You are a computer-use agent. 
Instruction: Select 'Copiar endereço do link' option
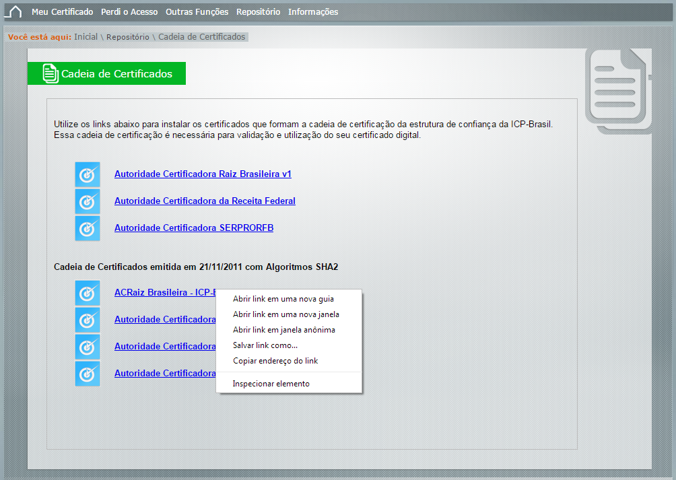(x=275, y=361)
